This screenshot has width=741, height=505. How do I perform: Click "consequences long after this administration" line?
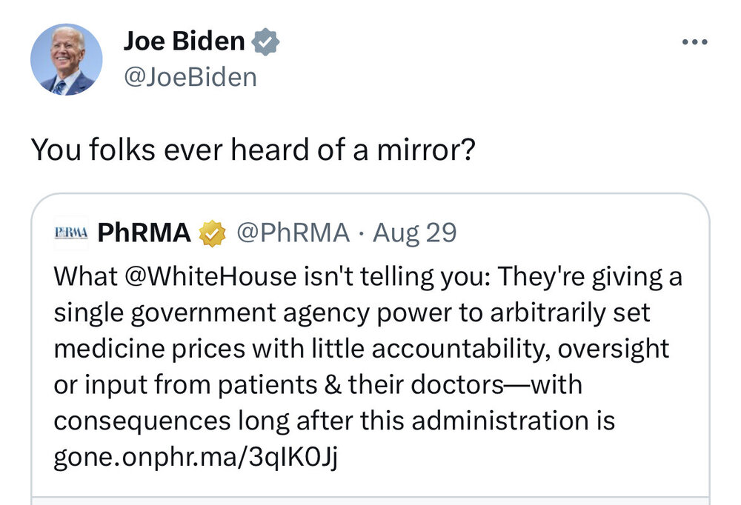[x=333, y=421]
